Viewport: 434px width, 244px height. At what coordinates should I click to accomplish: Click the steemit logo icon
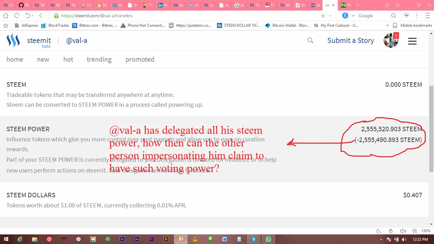[x=13, y=40]
